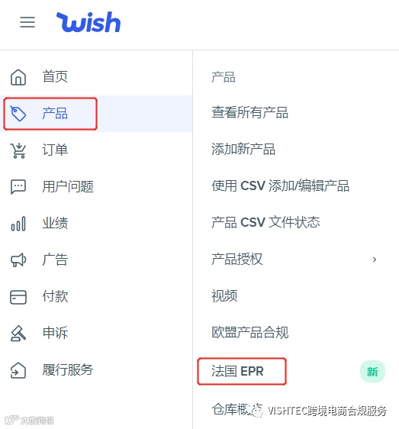399x429 pixels.
Task: Click the fulfillment icon beside 履行服务
Action: tap(18, 370)
